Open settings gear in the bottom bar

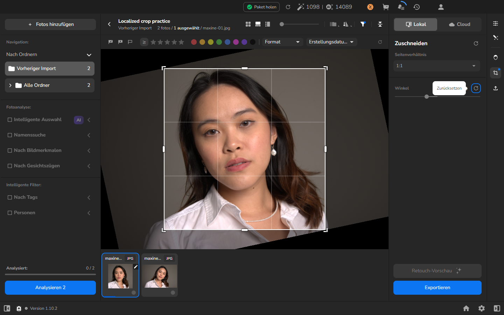(482, 308)
